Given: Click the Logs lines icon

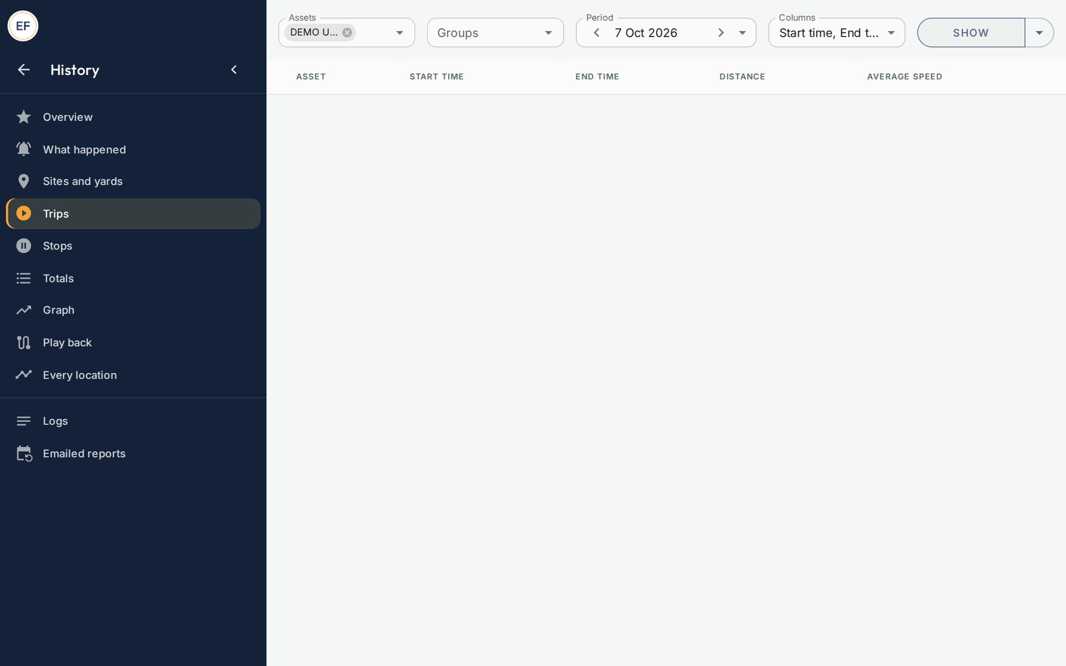Looking at the screenshot, I should (23, 421).
